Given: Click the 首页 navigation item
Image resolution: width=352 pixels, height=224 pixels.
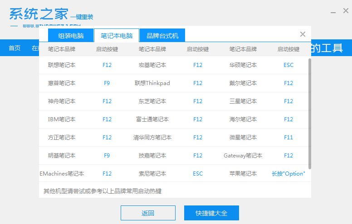Looking at the screenshot, I should click(15, 48).
